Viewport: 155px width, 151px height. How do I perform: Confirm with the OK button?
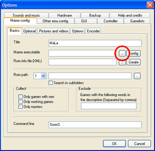pyautogui.click(x=114, y=144)
